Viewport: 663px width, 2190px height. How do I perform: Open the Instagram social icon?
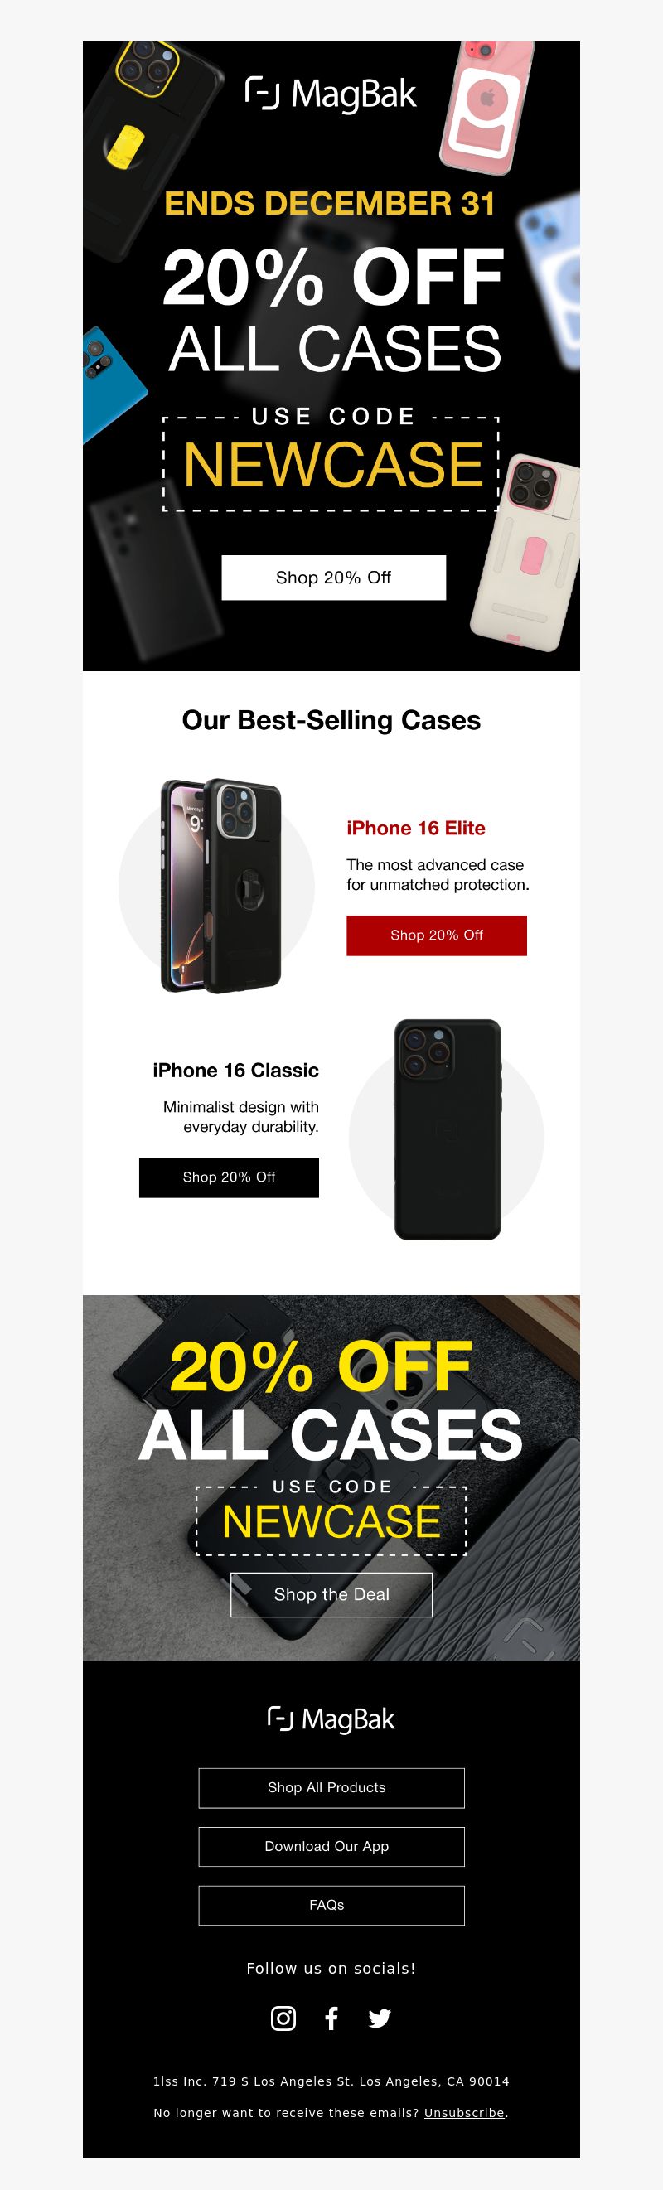283,2018
